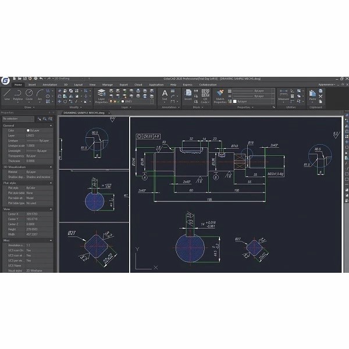Click the Move tool in Modify panel

59,101
